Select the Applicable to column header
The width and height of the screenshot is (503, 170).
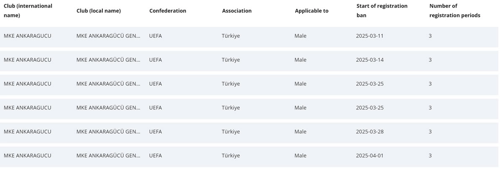(x=311, y=11)
